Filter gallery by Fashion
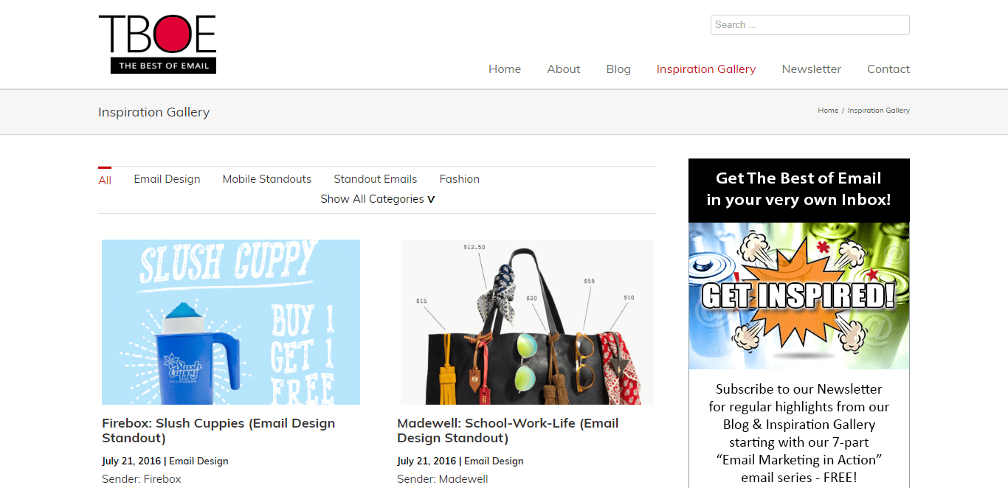Screen dimensions: 1008x488 coord(459,179)
